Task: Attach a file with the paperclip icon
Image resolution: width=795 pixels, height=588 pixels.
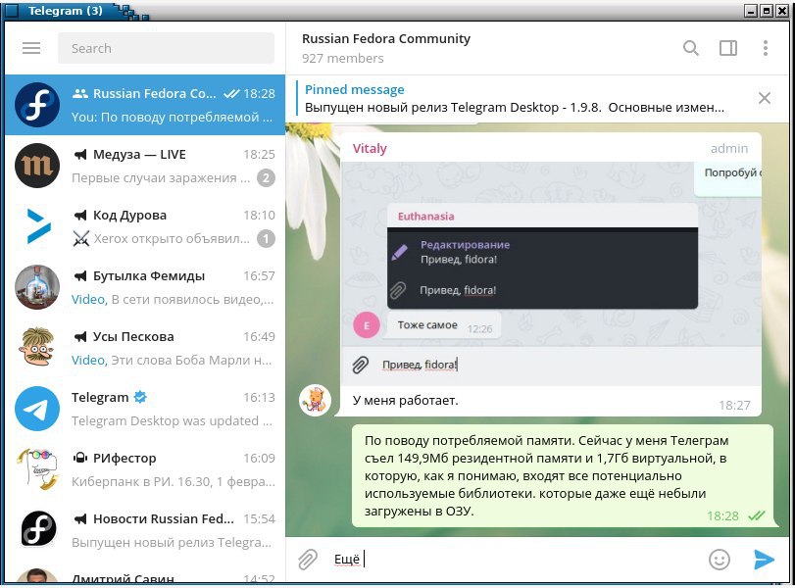Action: pyautogui.click(x=308, y=560)
